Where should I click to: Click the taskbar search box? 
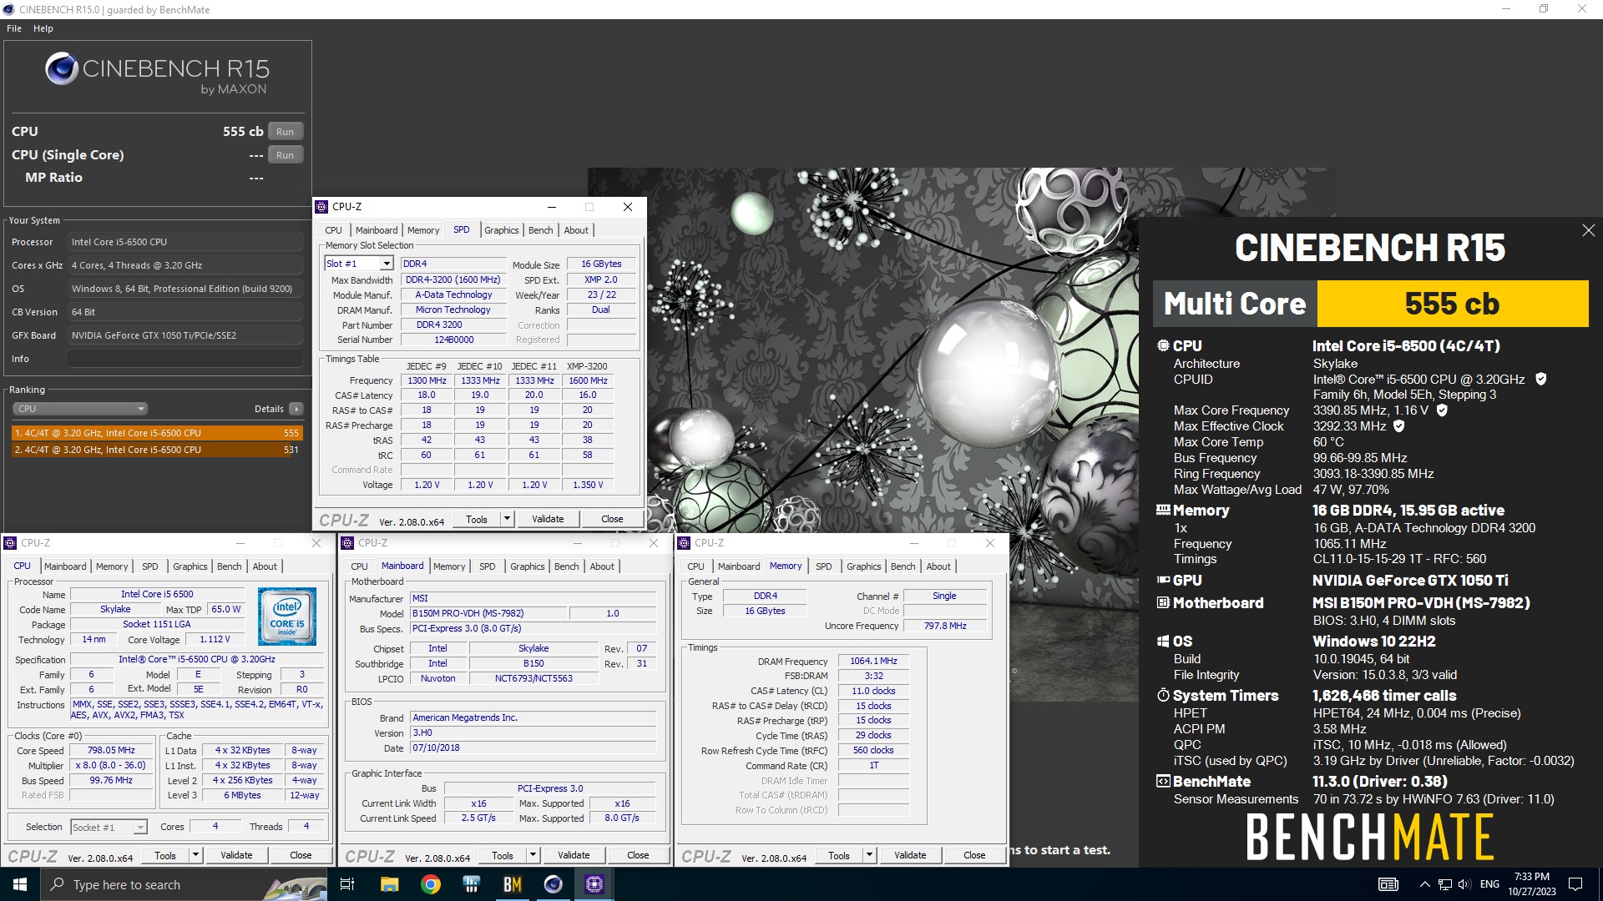(x=184, y=884)
